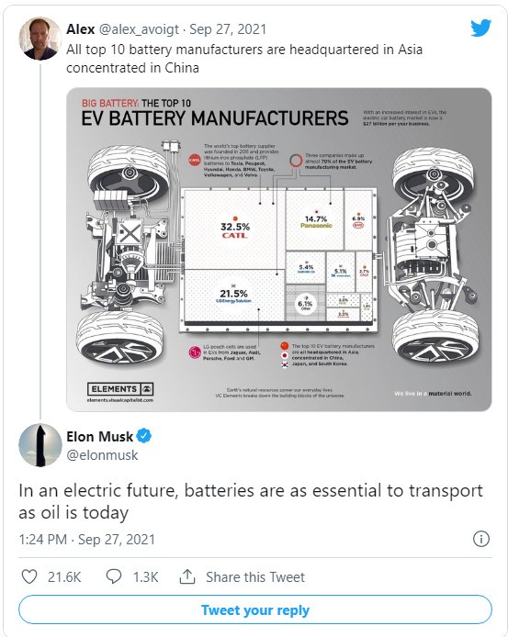Open Alex's profile picture

(40, 39)
